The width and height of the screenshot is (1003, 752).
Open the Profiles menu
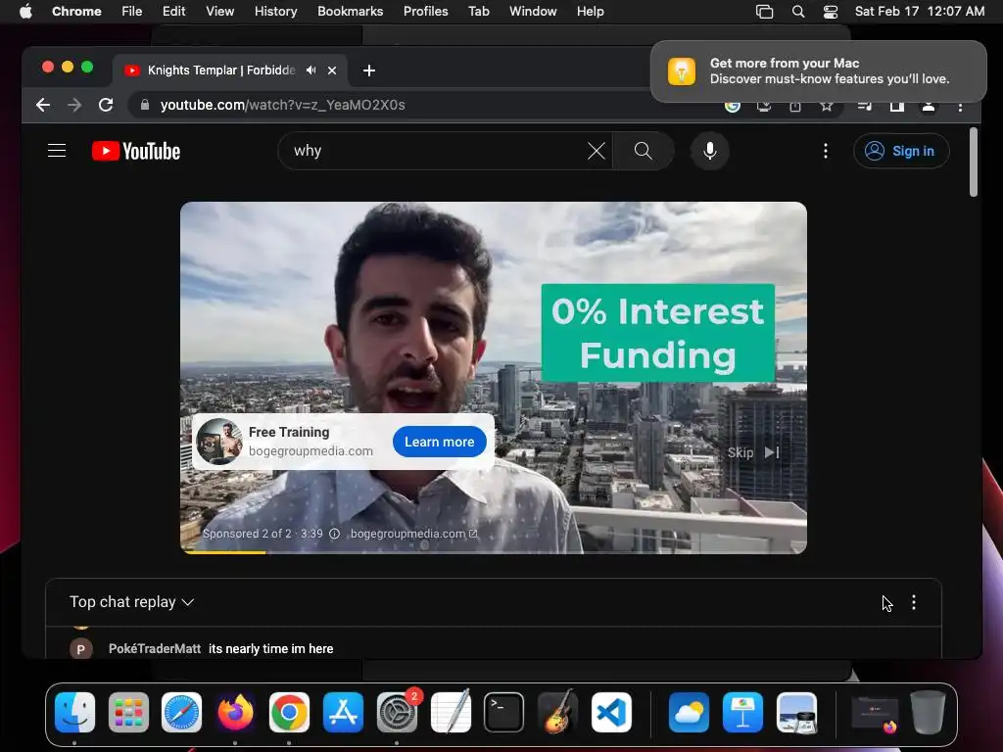(425, 11)
